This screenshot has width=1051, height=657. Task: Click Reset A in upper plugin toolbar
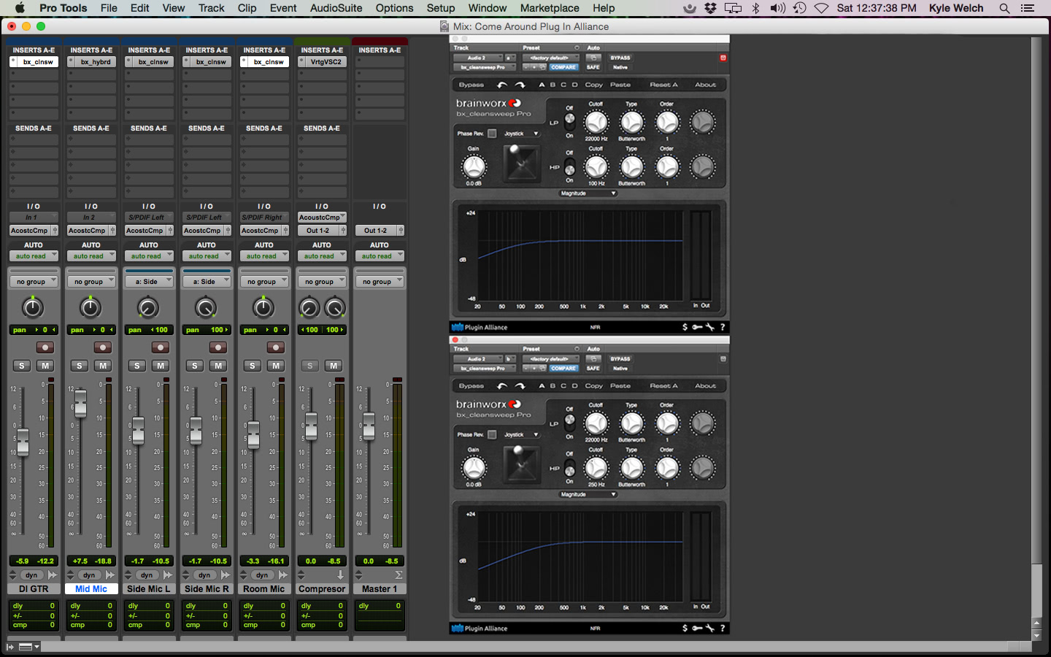pyautogui.click(x=663, y=85)
